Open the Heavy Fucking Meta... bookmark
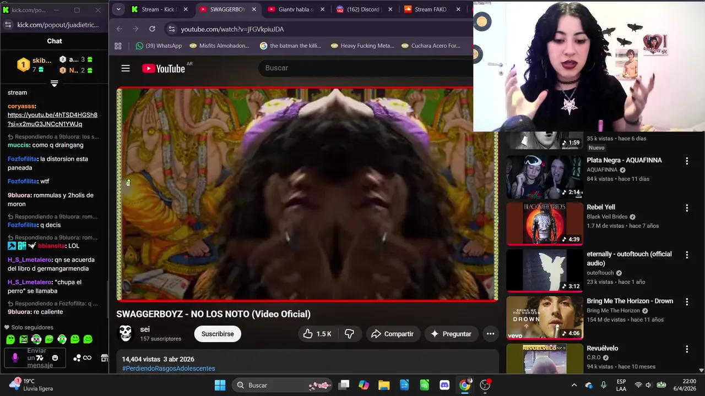The image size is (705, 396). (362, 46)
